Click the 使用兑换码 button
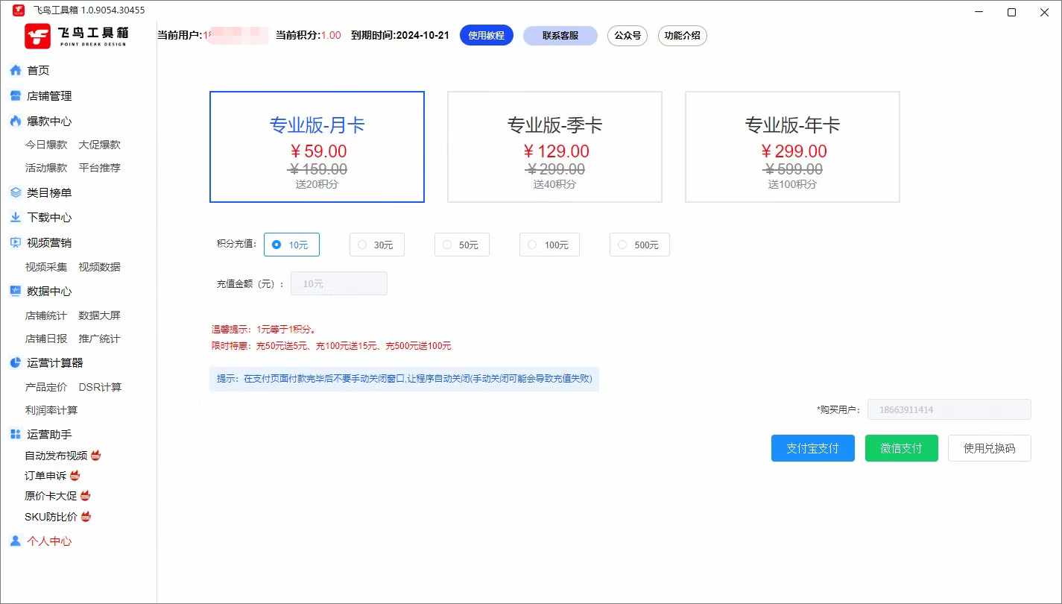The width and height of the screenshot is (1062, 604). tap(989, 448)
